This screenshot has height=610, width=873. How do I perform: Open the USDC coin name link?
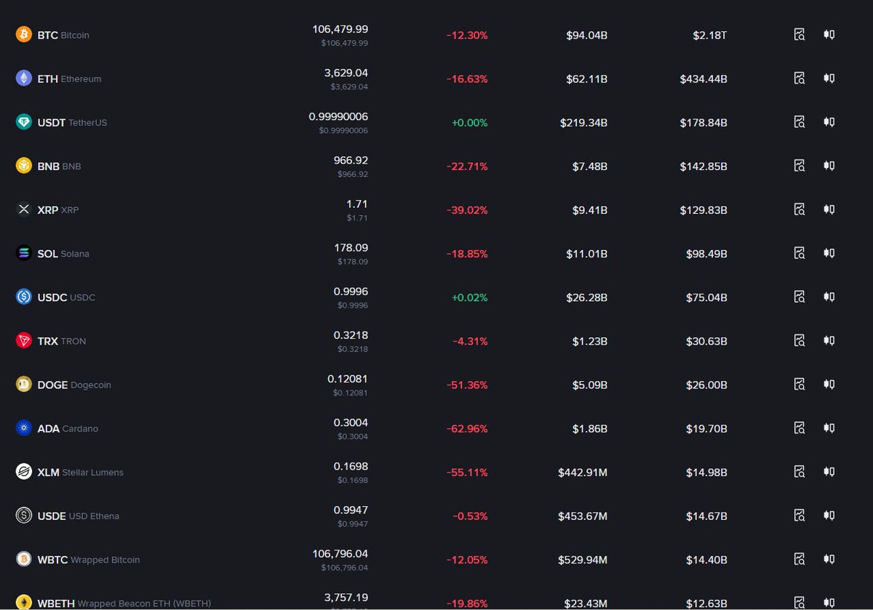66,297
